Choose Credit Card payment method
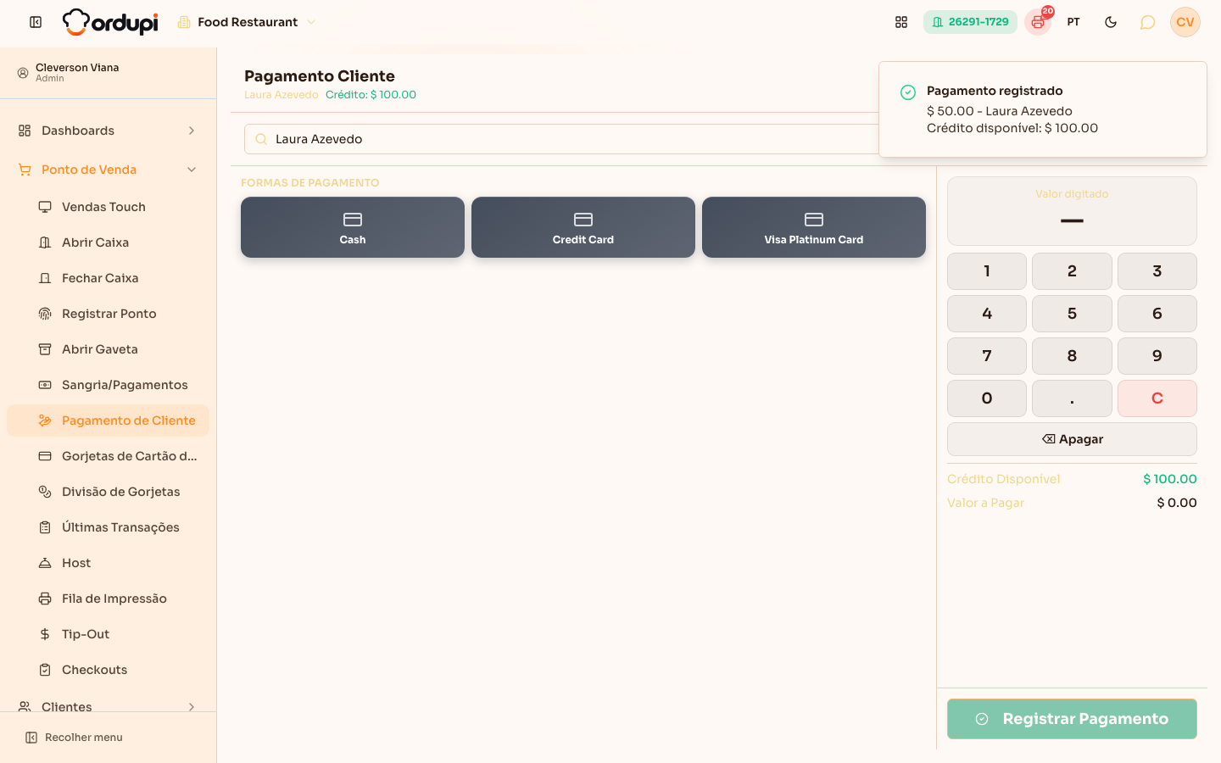 point(583,227)
